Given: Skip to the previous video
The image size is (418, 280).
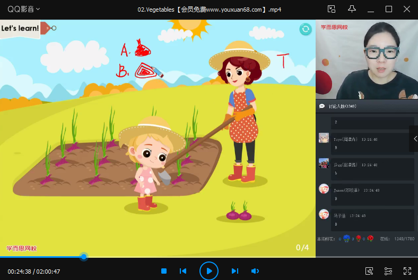Looking at the screenshot, I should click(x=183, y=271).
